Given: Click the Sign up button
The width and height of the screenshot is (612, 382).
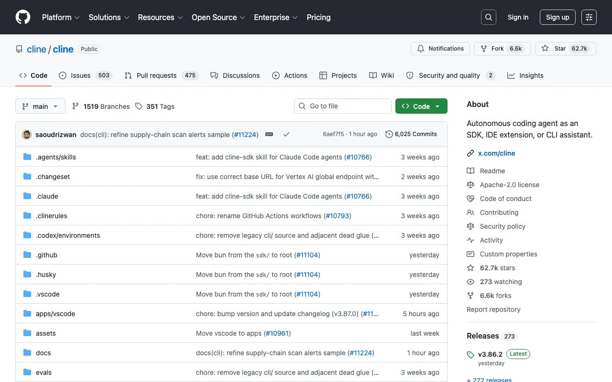Looking at the screenshot, I should [557, 17].
